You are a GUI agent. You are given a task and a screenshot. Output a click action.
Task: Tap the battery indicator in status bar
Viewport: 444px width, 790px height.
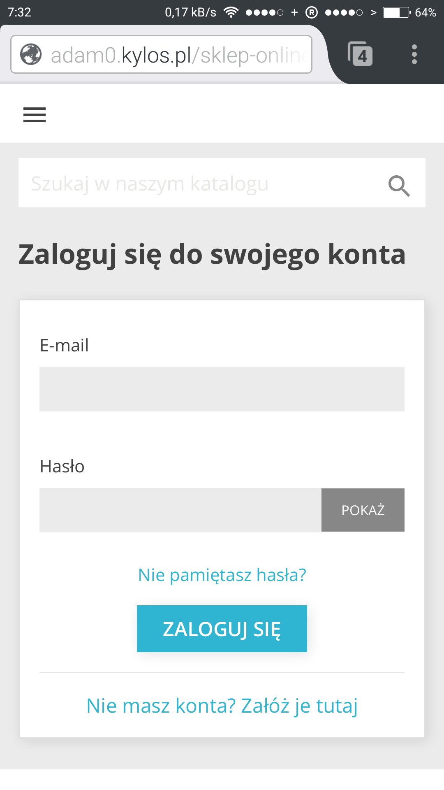(x=396, y=12)
